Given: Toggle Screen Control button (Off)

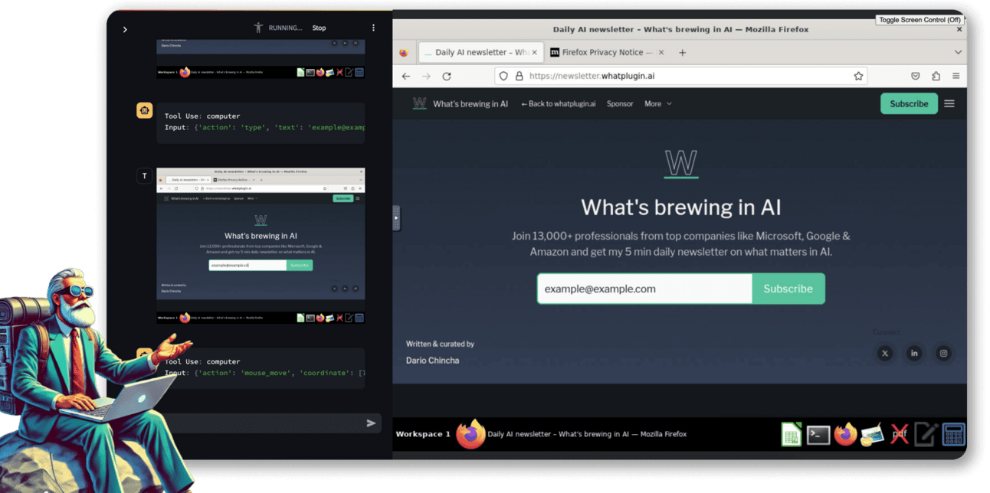Looking at the screenshot, I should click(920, 20).
